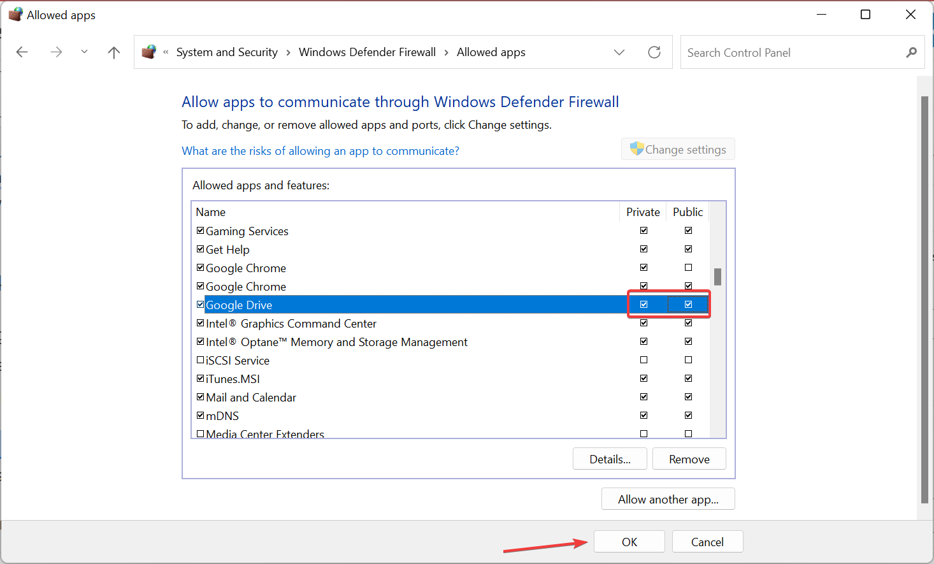Expand the address bar previous locations list

(x=619, y=52)
